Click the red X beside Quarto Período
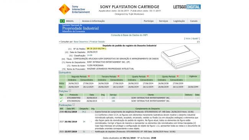Screen dimensions: 249x140 point(148,76)
